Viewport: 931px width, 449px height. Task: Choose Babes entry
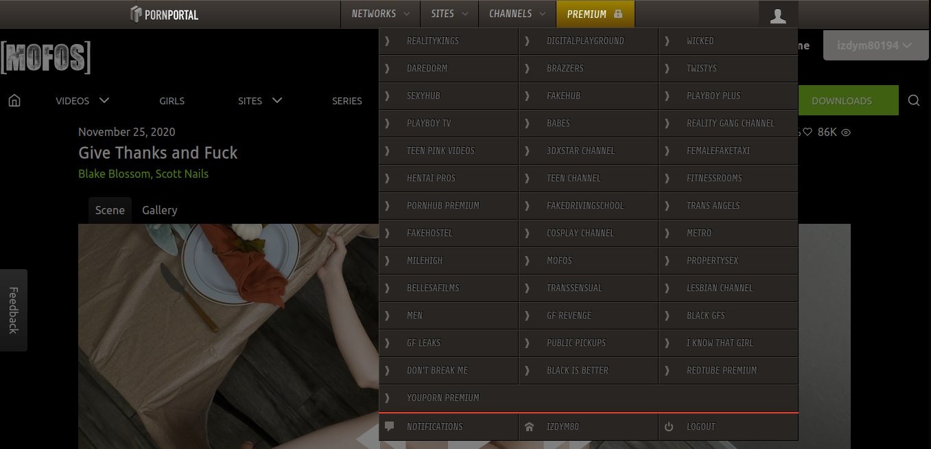point(589,123)
